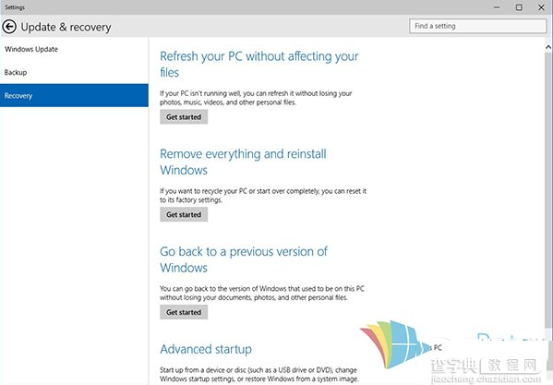Click text 'You can go back to the version'
Screen dimensions: 553x385
coord(262,293)
